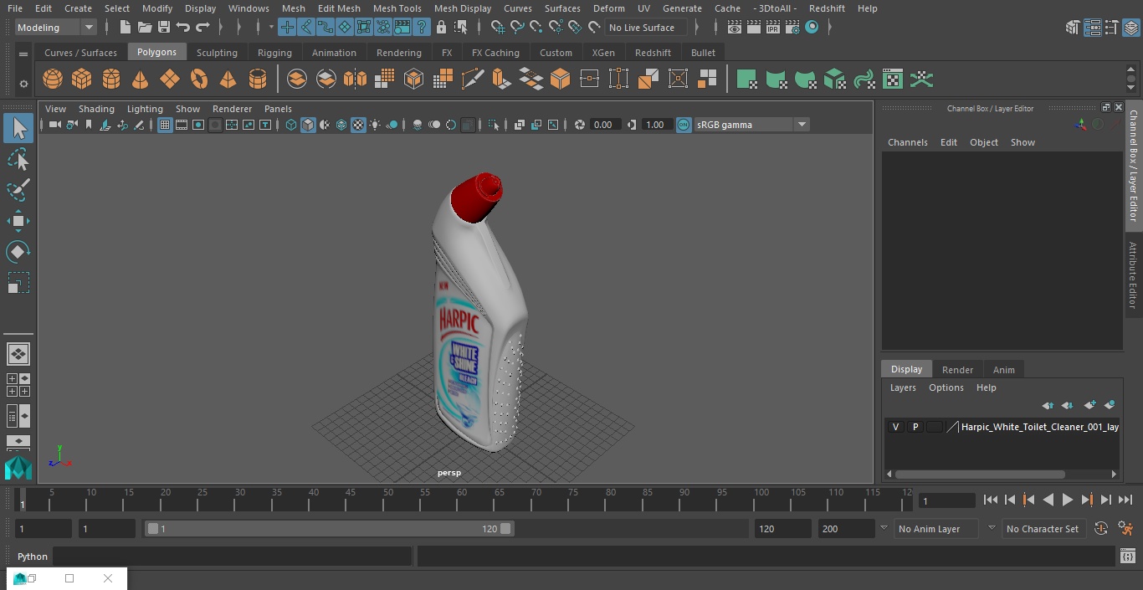
Task: Open the Mesh menu
Action: coord(293,8)
